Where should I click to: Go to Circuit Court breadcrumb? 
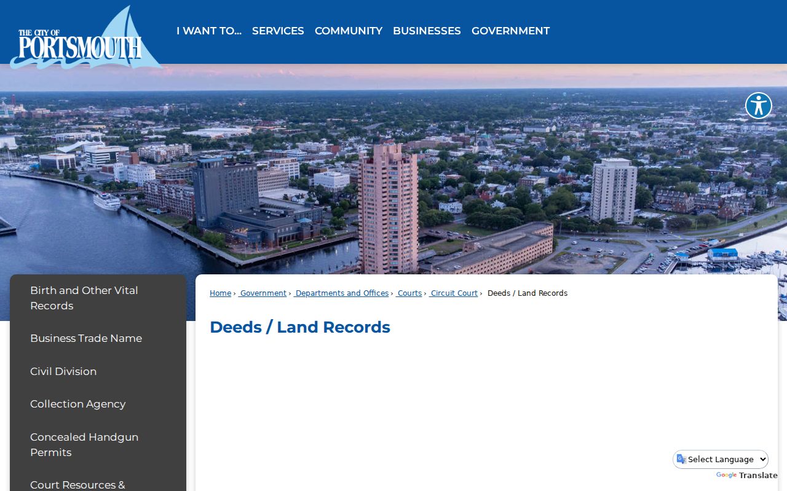click(454, 293)
